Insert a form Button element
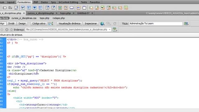Image resolution: width=199 pixels, height=112 pixels. 72,8
